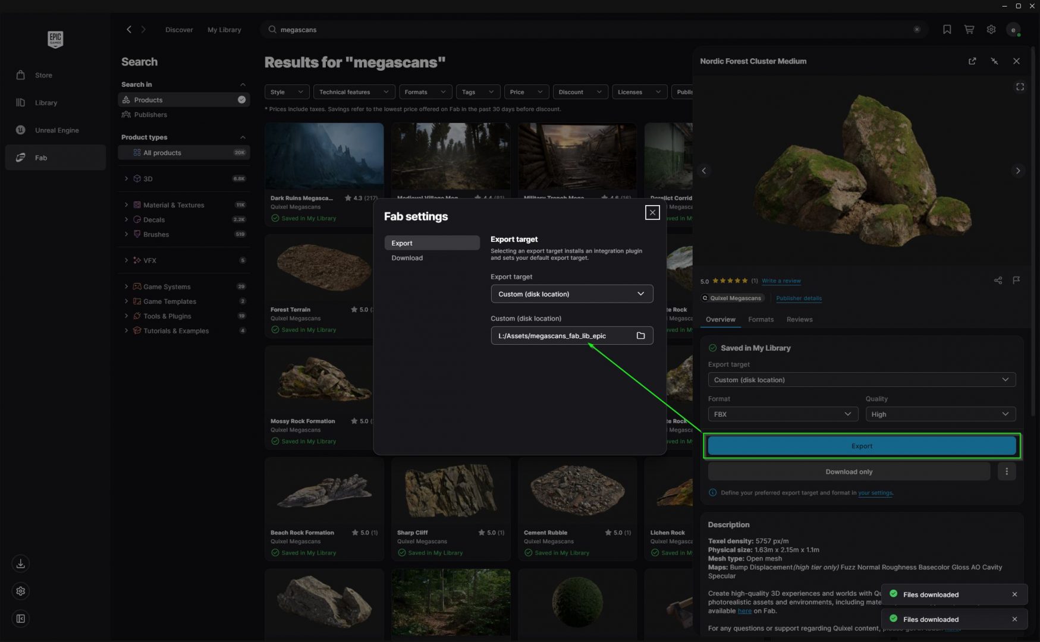Screen dimensions: 1040x642
Task: Open the Unreal Engine section
Action: tap(55, 130)
